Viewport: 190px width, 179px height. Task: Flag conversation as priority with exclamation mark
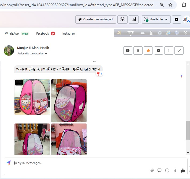[169, 50]
